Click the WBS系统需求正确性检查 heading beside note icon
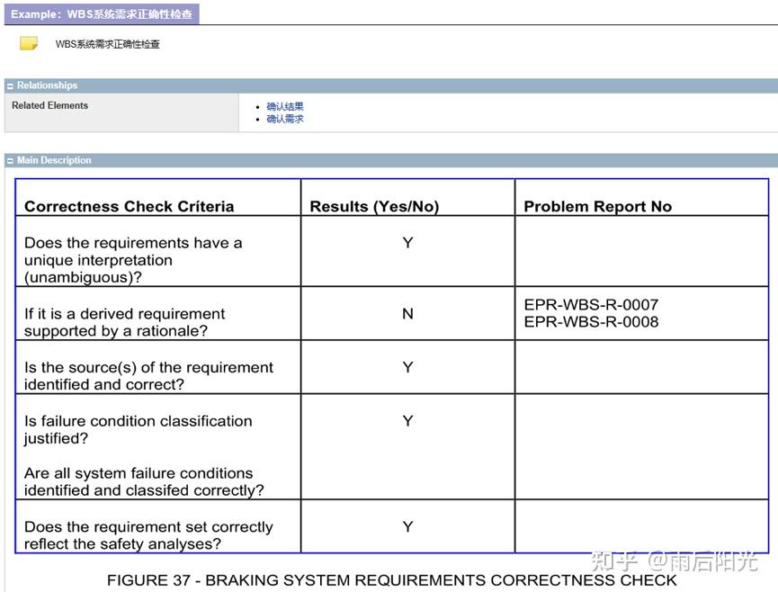The height and width of the screenshot is (592, 778). 108,44
